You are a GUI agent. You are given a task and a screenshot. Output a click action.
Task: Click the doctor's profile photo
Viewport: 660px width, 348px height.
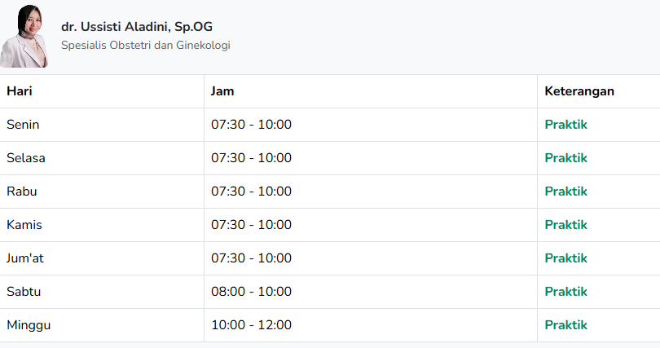click(26, 36)
